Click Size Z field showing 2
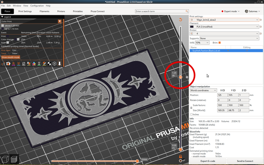This screenshot has height=165, width=264. 244,110
